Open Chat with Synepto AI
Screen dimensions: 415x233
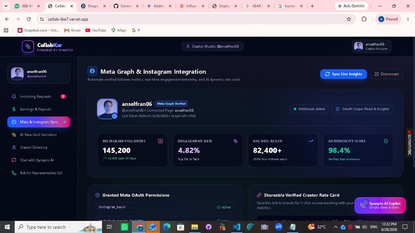click(x=39, y=160)
